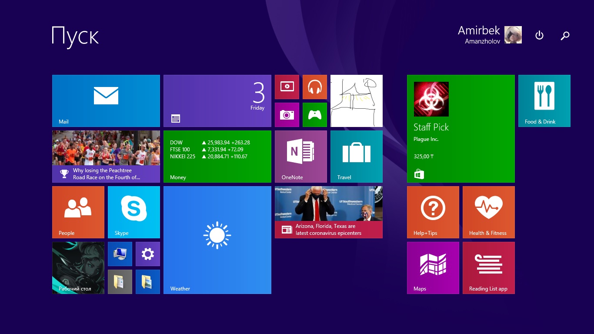Open the Calendar tile showing Friday 3
Screen dimensions: 594x334
217,101
